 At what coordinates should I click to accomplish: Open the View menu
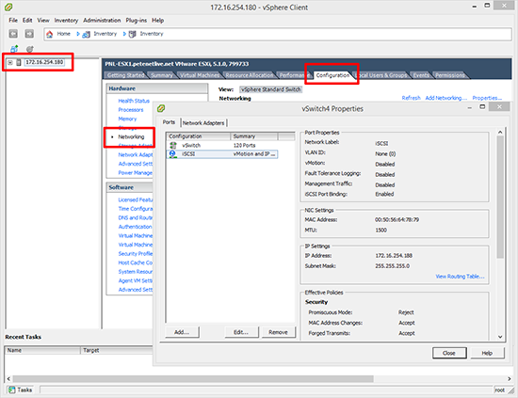[43, 21]
